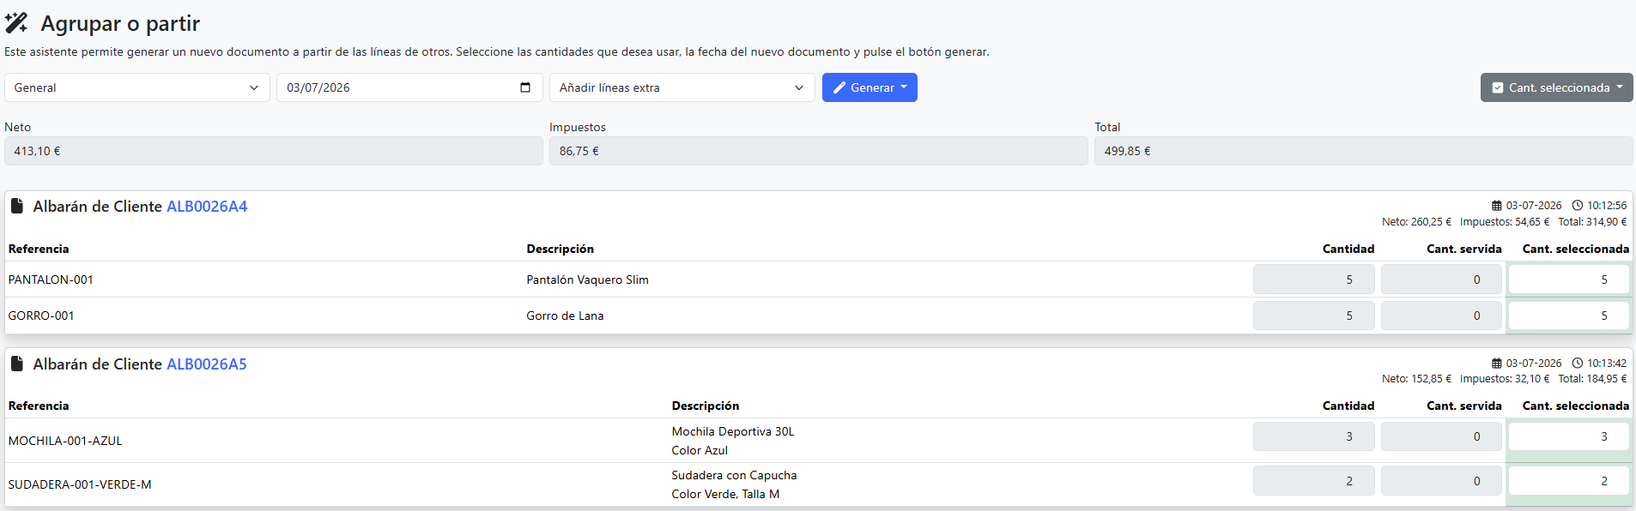
Task: Select the GORRO-001 reference text
Action: pos(41,316)
